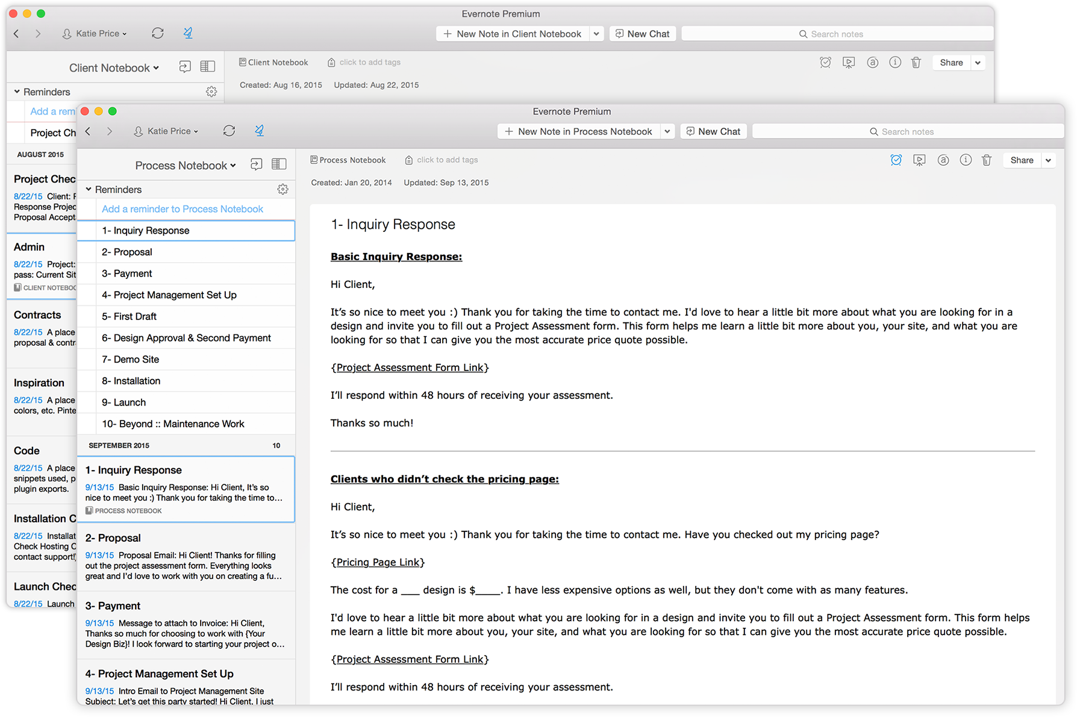Click first Project Assessment Form Link in note
This screenshot has height=717, width=1077.
[410, 368]
